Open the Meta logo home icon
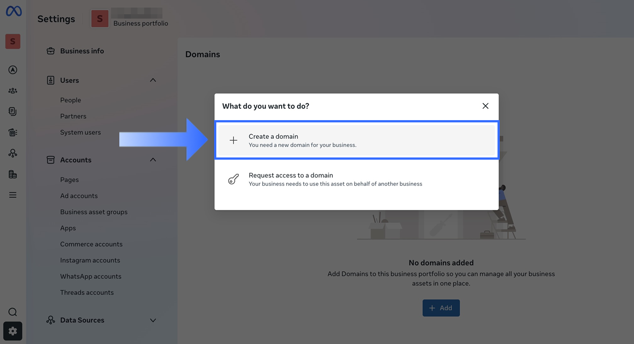Screen dimensions: 634x344 click(14, 11)
